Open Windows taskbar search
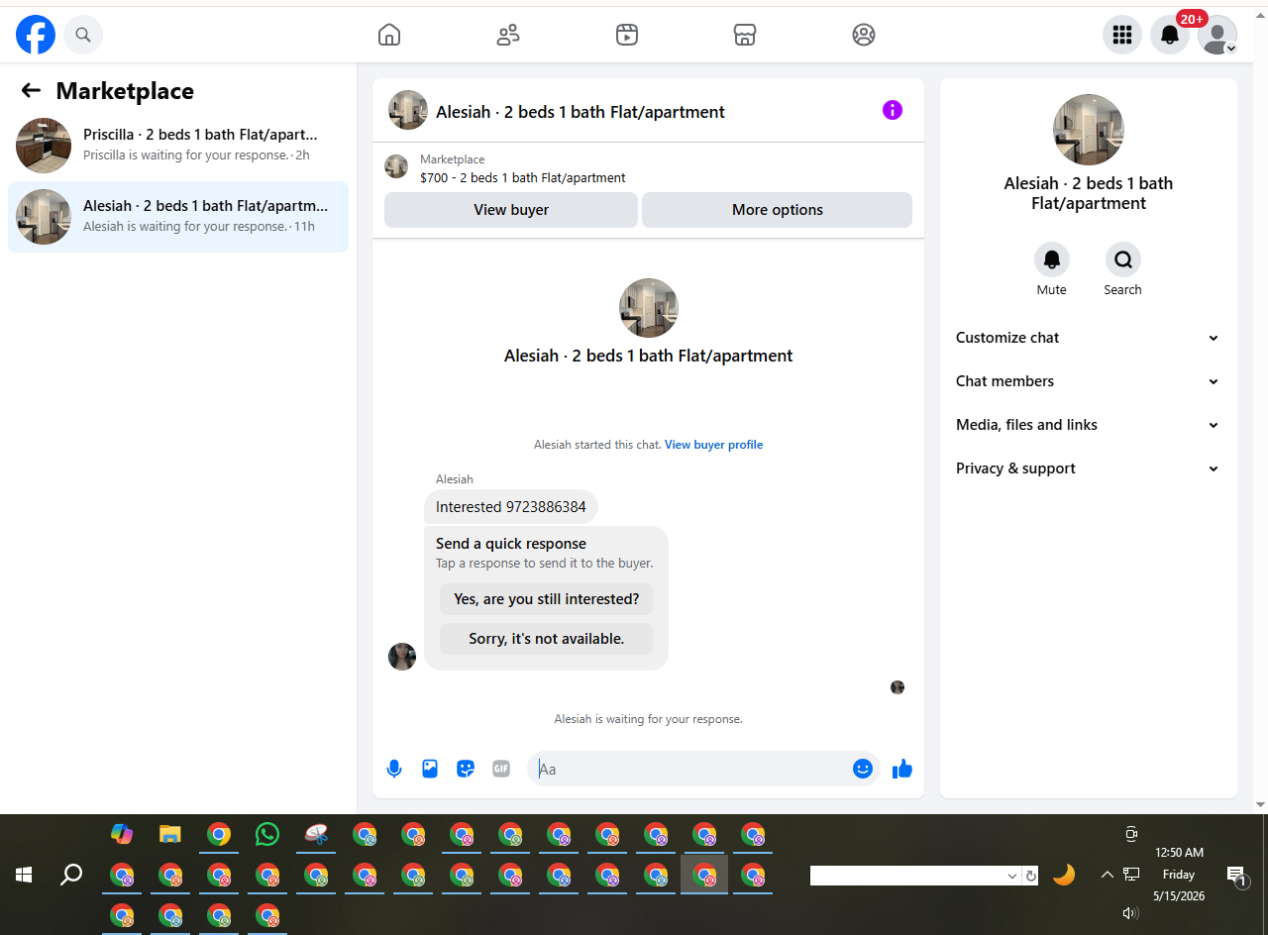 tap(71, 875)
